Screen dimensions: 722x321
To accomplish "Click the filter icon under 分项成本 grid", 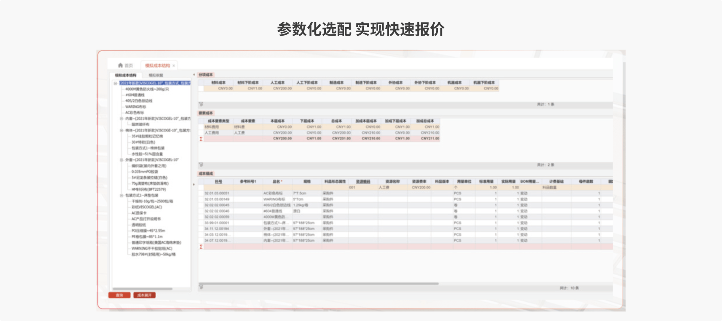I will 201,104.
